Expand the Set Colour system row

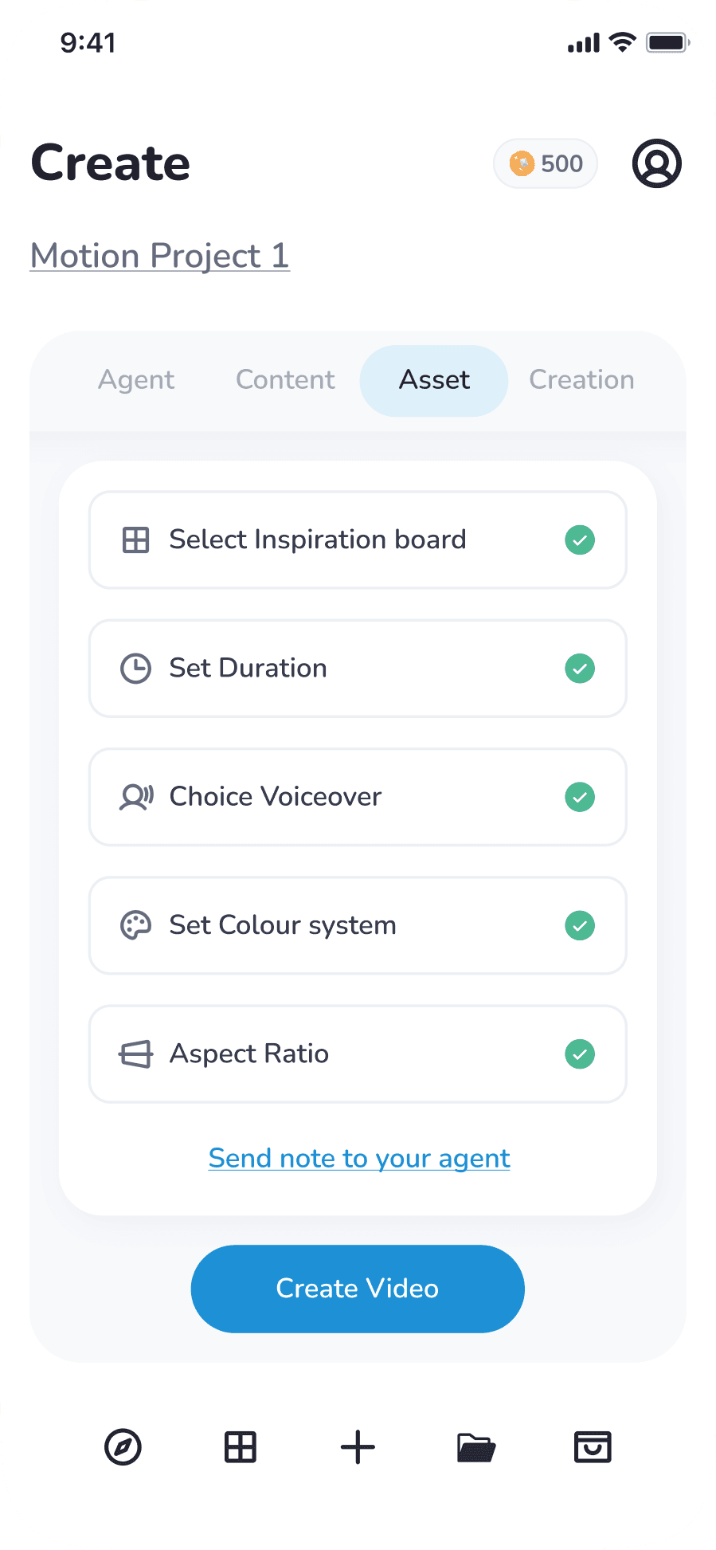357,925
